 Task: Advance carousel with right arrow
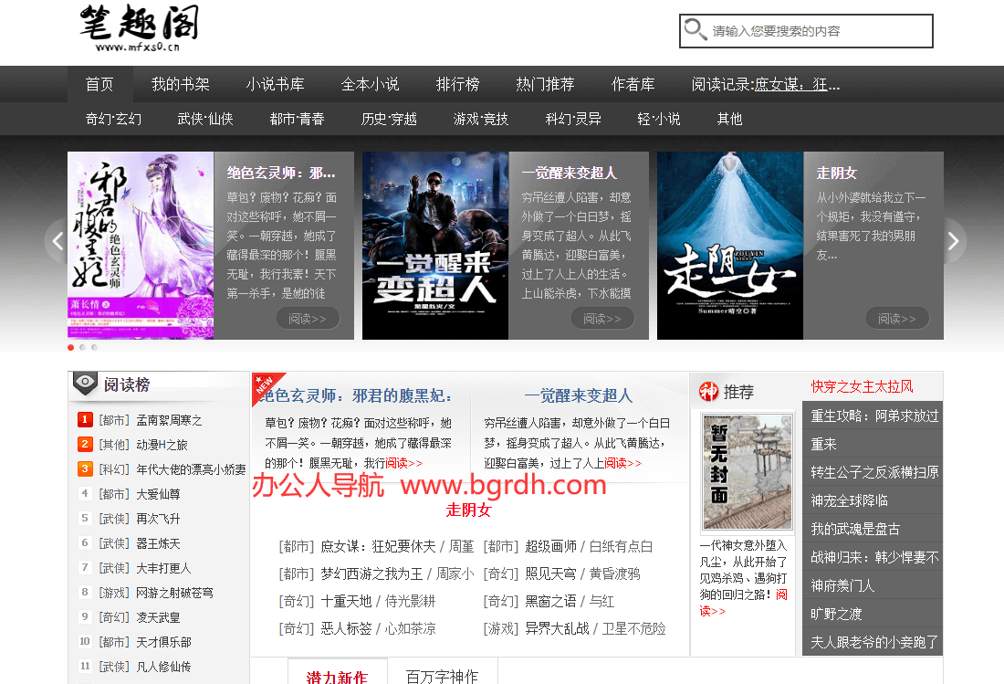coord(954,241)
